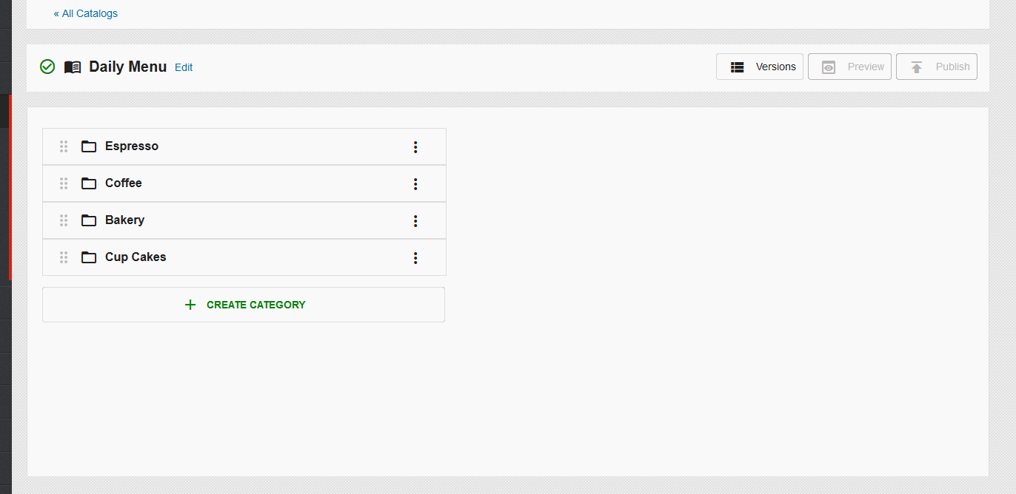Click the Daily Menu title
1016x494 pixels.
click(128, 67)
